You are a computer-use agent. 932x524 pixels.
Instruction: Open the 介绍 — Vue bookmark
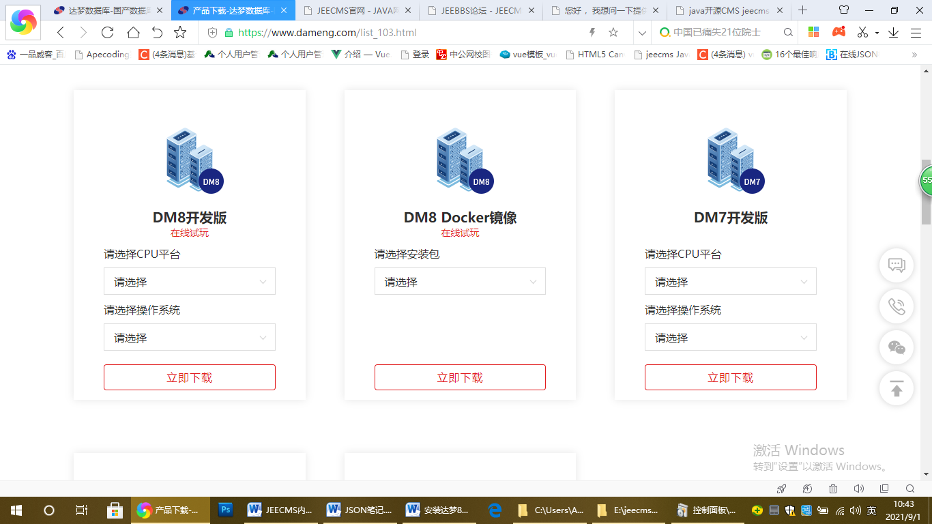[x=360, y=55]
